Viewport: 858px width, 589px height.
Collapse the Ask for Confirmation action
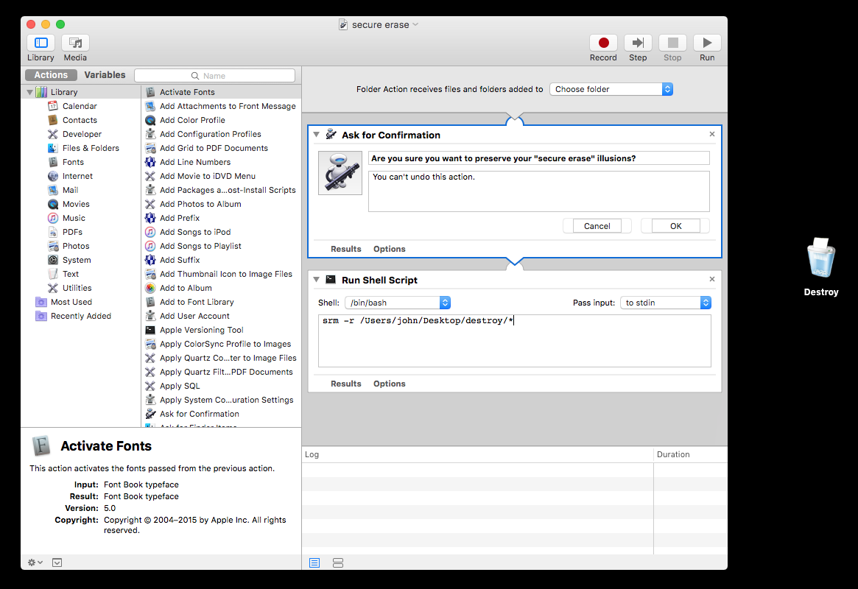316,135
